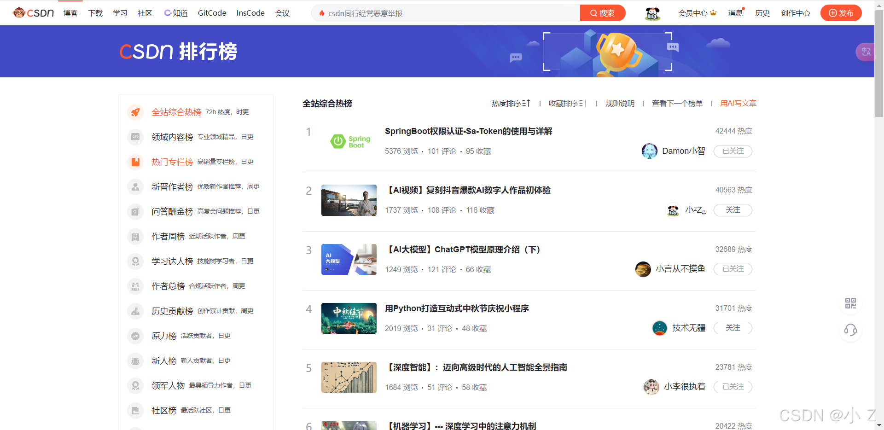
Task: Open ChatGPT模型原理介绍 article title
Action: point(462,250)
